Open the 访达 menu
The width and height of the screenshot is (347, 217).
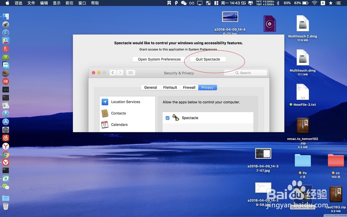point(19,3)
